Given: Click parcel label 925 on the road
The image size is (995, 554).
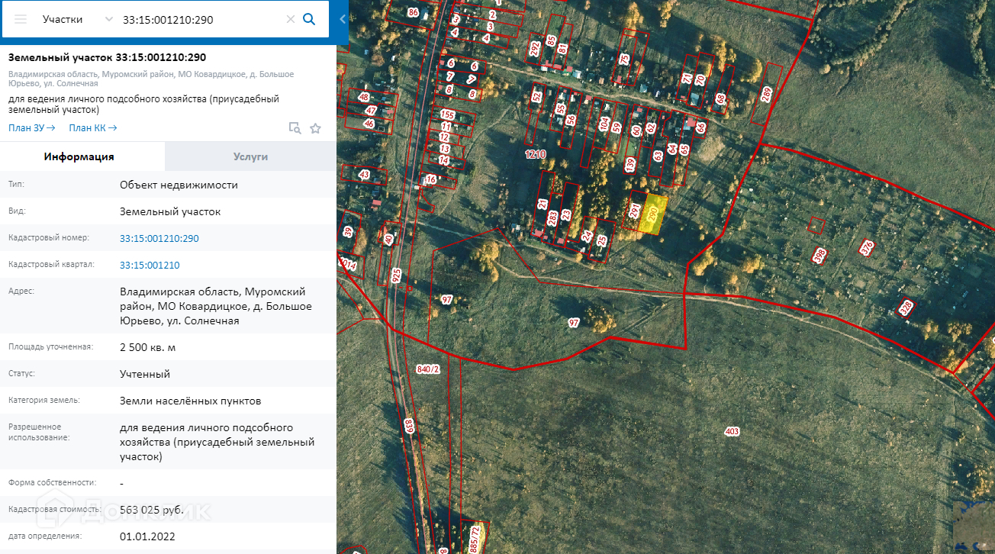Looking at the screenshot, I should pyautogui.click(x=395, y=276).
